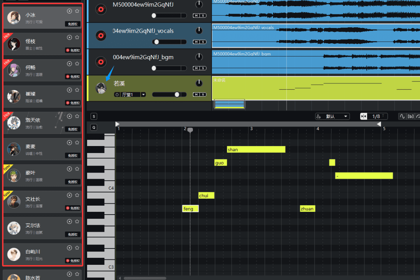Preview singer 崔璨's voice sample

click(69, 90)
